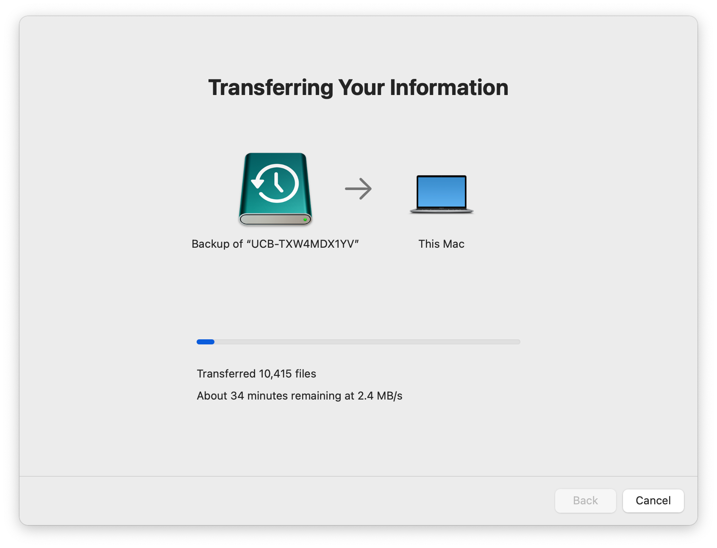
Task: Click the Time Machine backup drive icon
Action: pyautogui.click(x=275, y=189)
